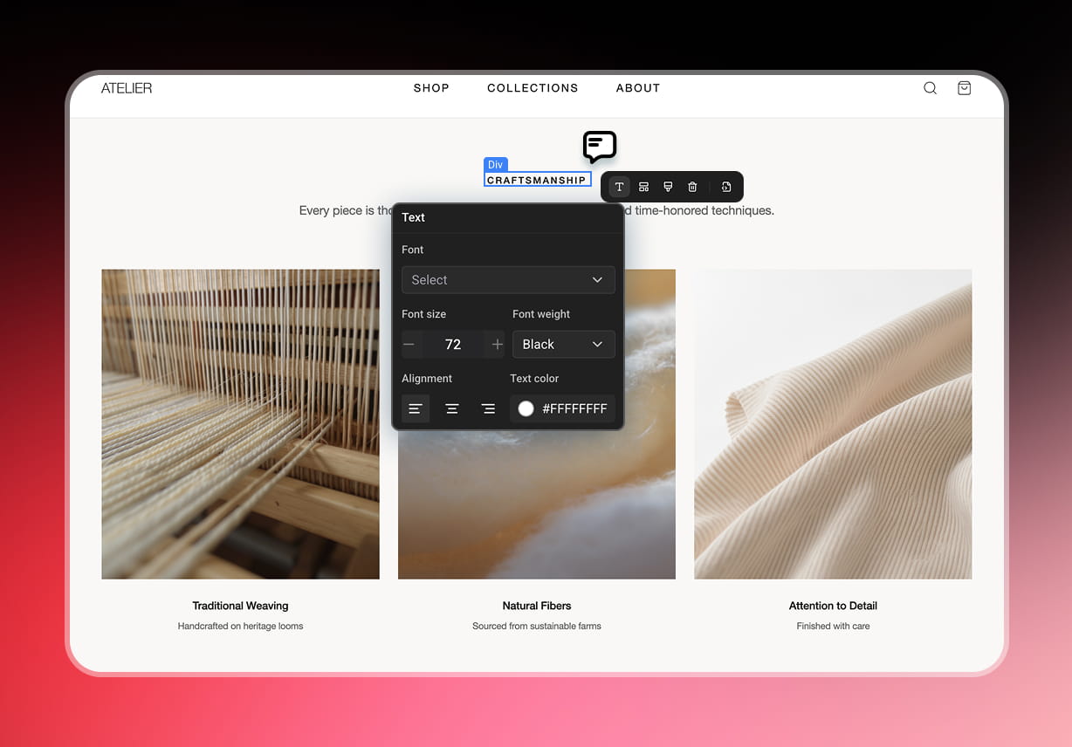Select the 'Finished with care' caption
1072x747 pixels.
tap(833, 626)
